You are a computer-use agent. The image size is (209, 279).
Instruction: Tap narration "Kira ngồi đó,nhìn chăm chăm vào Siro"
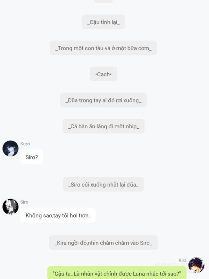pos(103,243)
